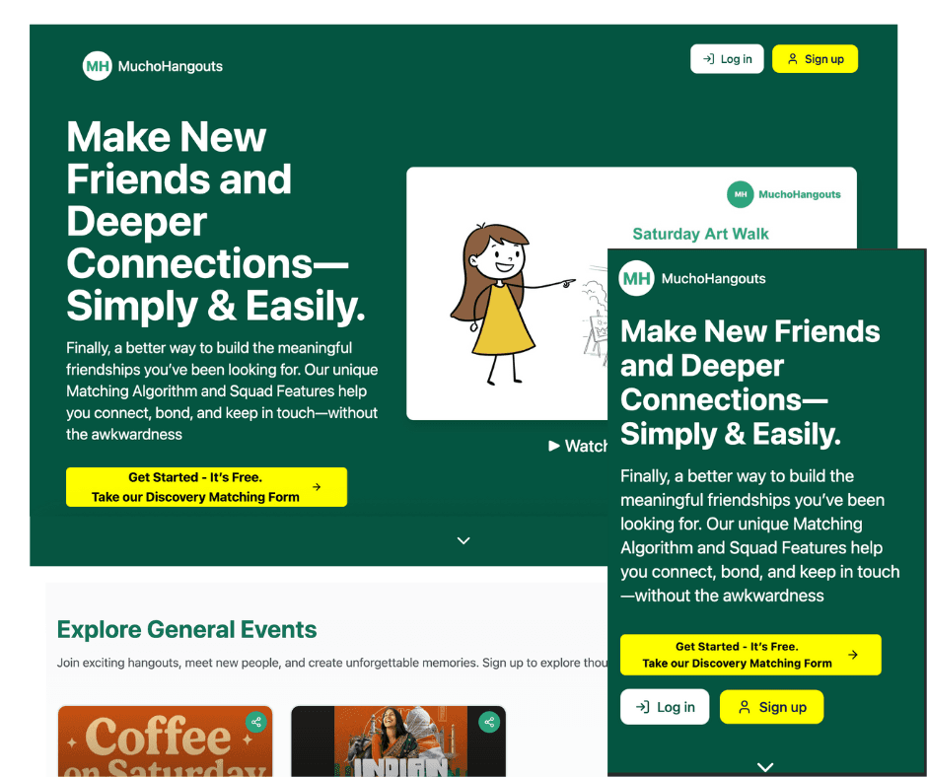Click Log in button in mobile preview
927x777 pixels.
click(x=665, y=707)
